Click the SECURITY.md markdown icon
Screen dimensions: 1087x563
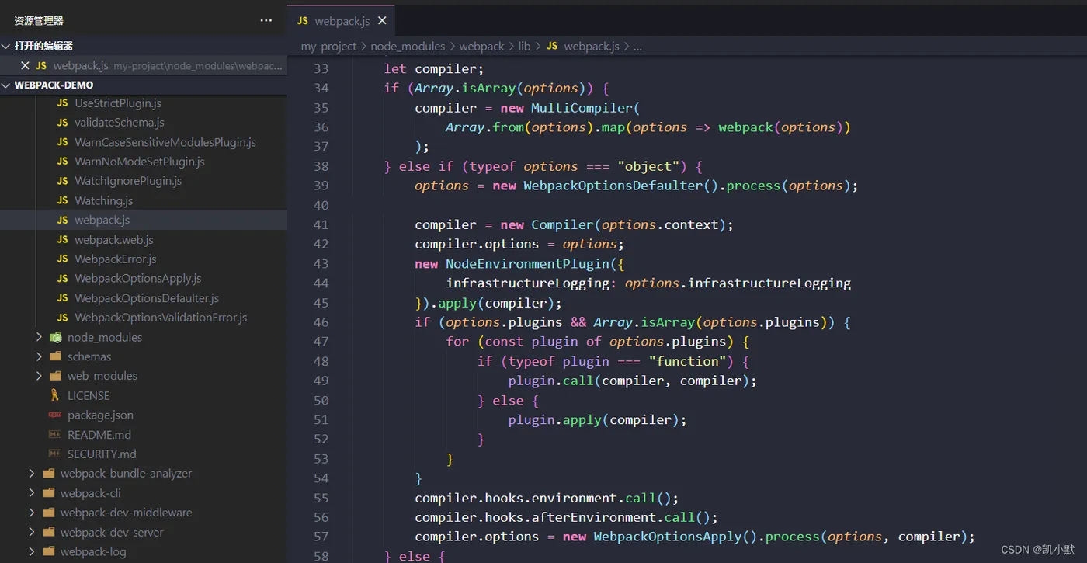pyautogui.click(x=55, y=454)
